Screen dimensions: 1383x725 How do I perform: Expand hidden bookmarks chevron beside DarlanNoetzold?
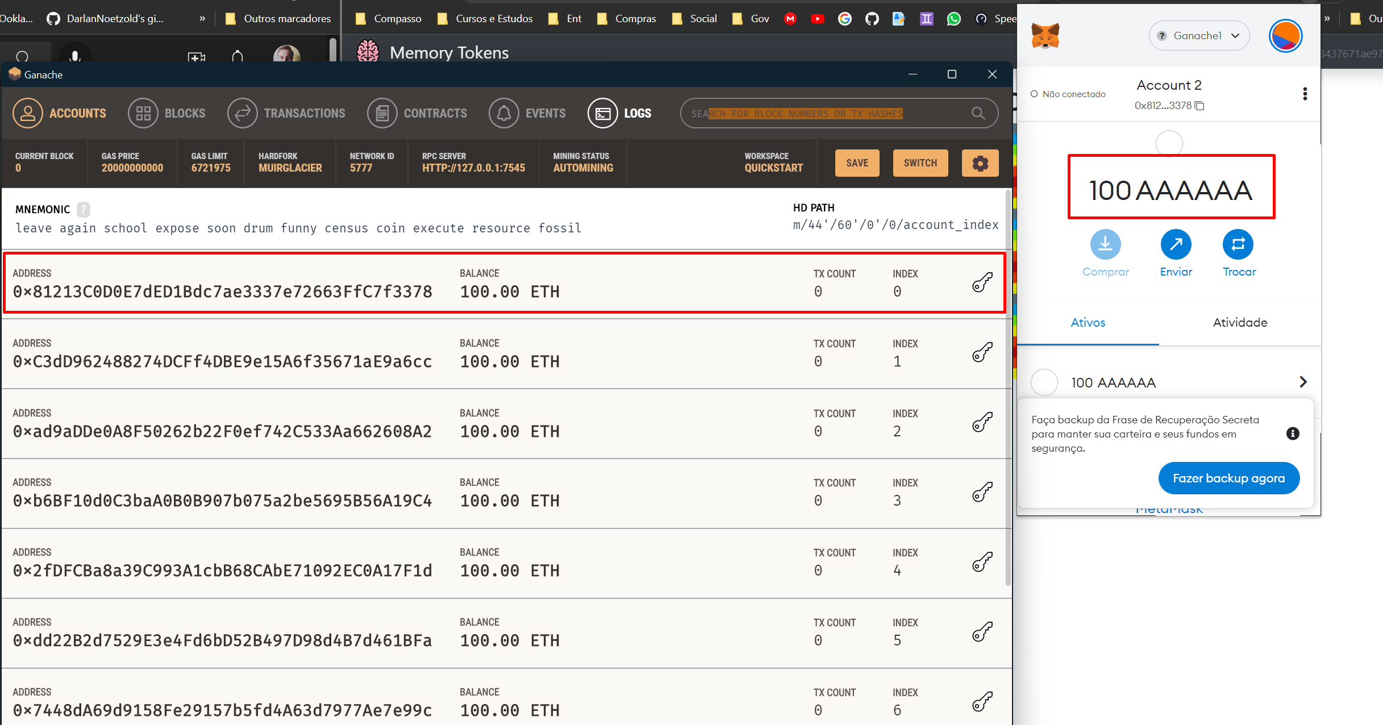click(202, 19)
